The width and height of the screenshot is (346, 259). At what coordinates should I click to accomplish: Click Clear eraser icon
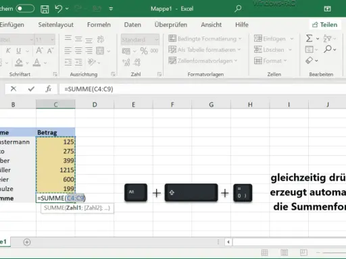tap(310, 61)
